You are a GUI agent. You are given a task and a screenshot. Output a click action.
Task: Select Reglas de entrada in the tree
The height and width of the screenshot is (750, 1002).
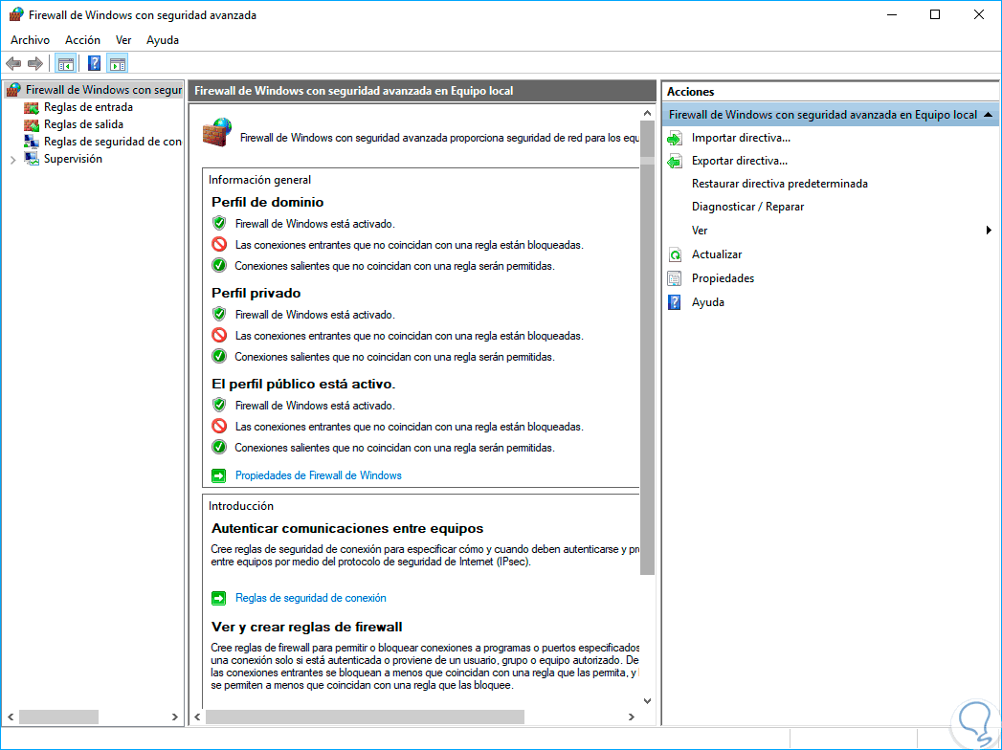(88, 107)
